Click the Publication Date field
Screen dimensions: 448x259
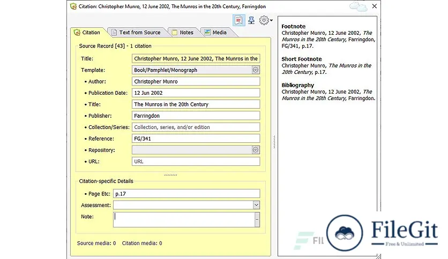196,93
